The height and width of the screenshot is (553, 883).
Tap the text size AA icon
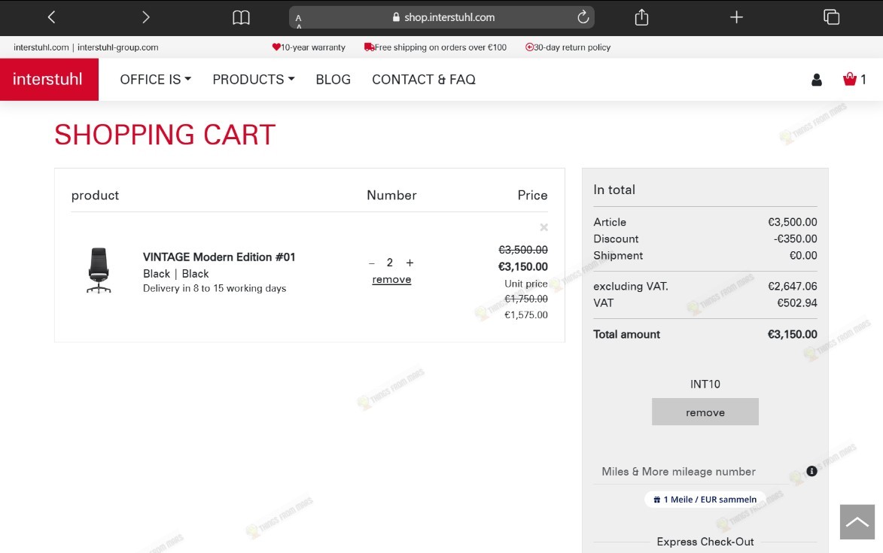pos(298,21)
